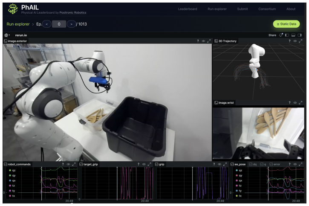Switch to the error plot tab
The height and width of the screenshot is (206, 309).
(275, 164)
